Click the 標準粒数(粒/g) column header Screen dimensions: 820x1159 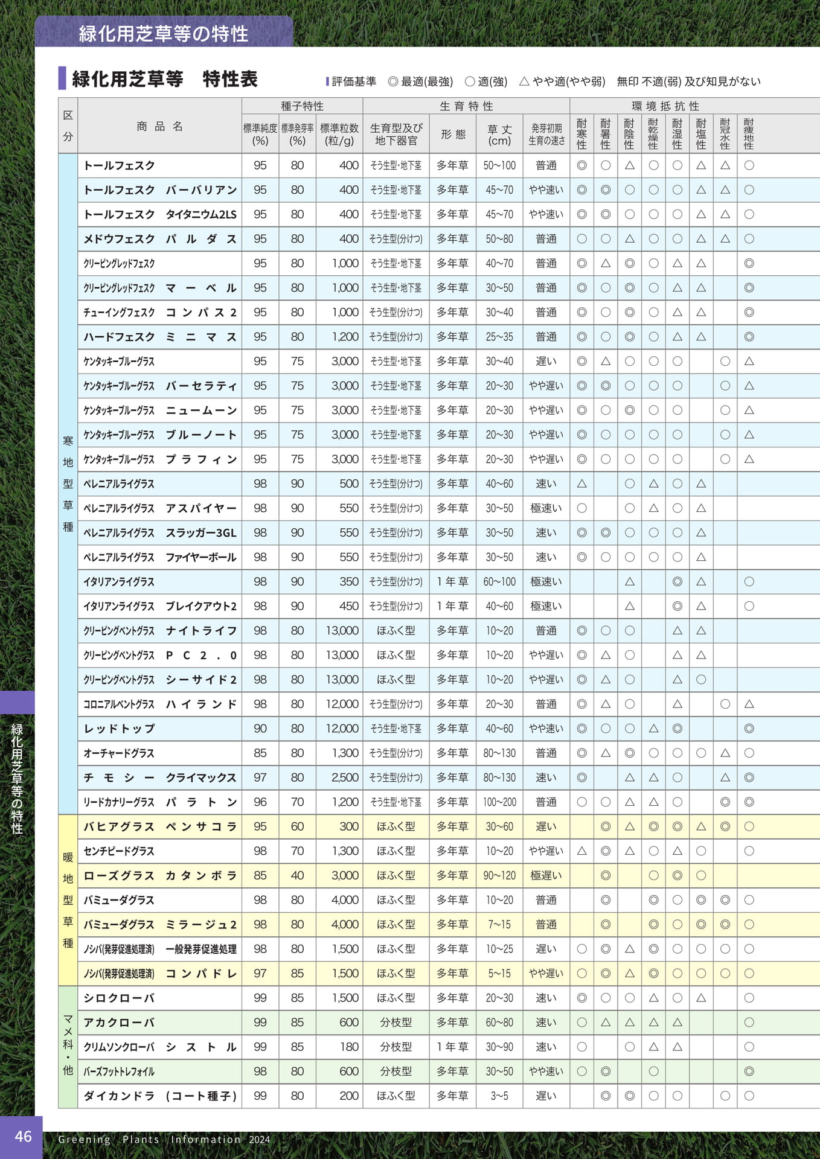pyautogui.click(x=339, y=134)
